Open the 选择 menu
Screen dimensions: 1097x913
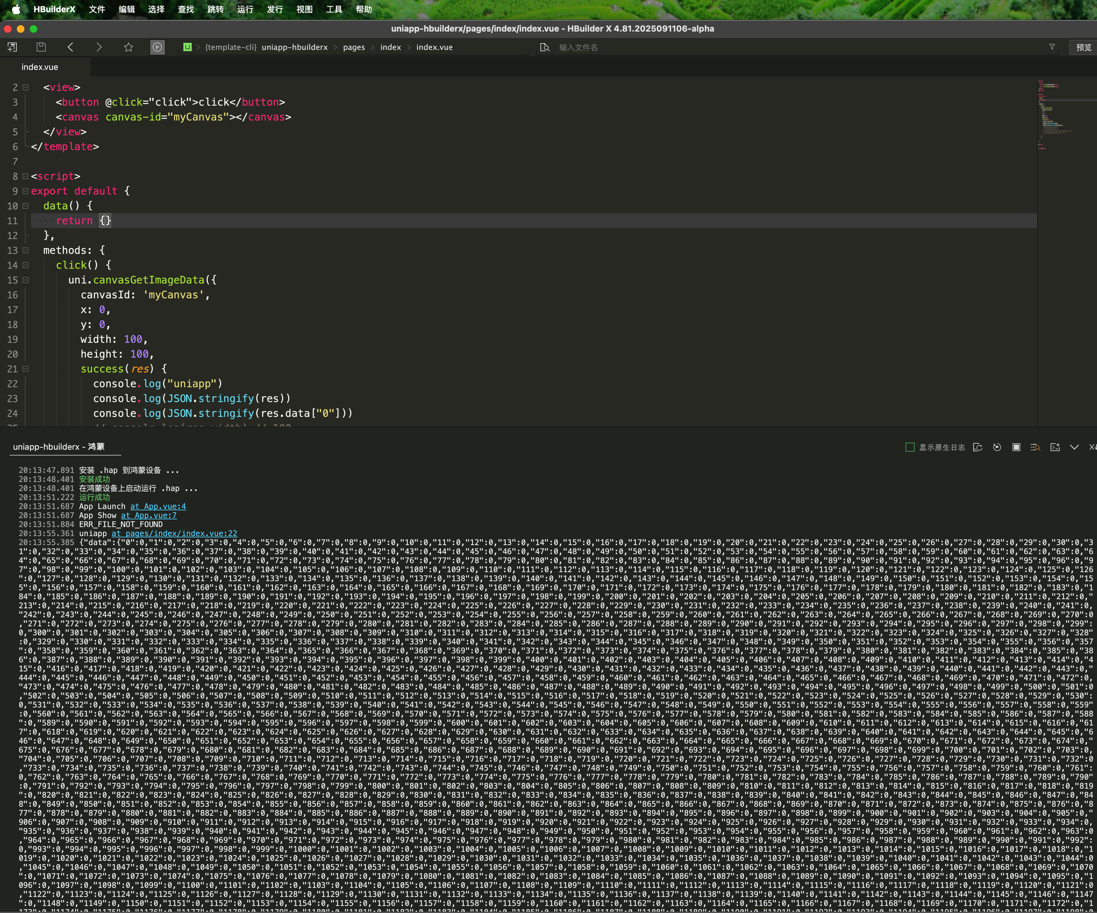coord(156,9)
